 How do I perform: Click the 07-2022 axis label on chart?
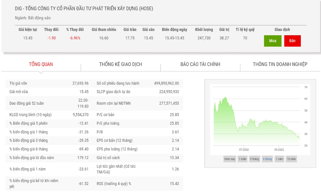(244, 150)
